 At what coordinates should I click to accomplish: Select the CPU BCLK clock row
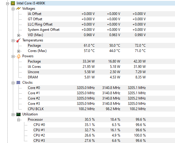(101, 109)
